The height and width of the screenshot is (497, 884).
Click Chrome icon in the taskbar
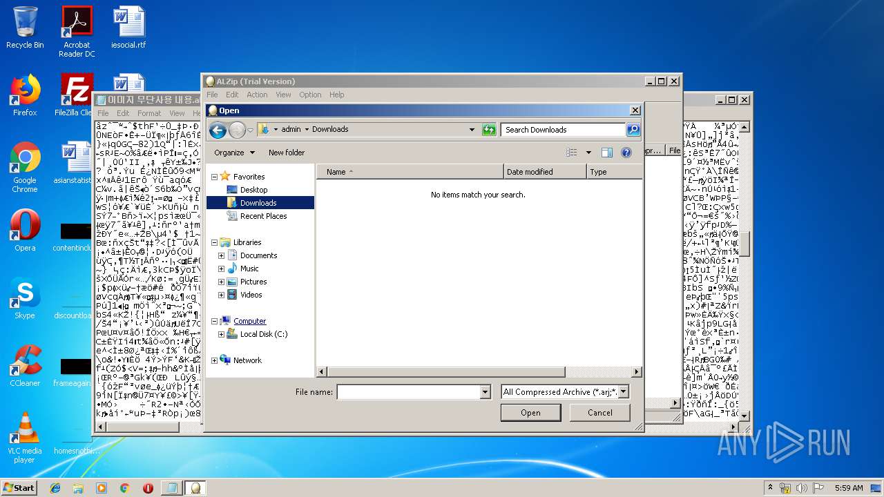click(124, 488)
